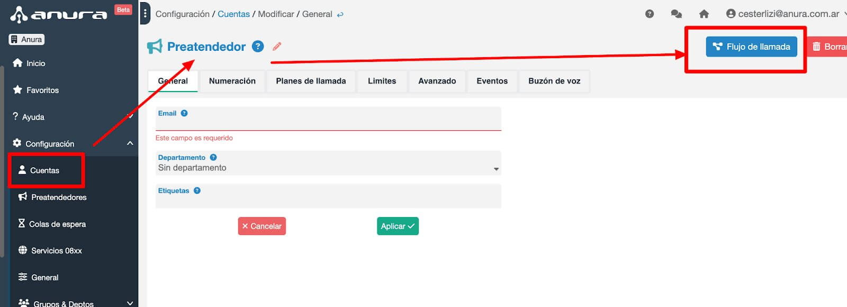This screenshot has width=847, height=307.
Task: Select the Eventos tab
Action: tap(492, 81)
